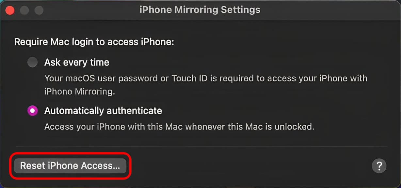The image size is (401, 188).
Task: Click the macOS user password description line
Action: click(x=206, y=78)
